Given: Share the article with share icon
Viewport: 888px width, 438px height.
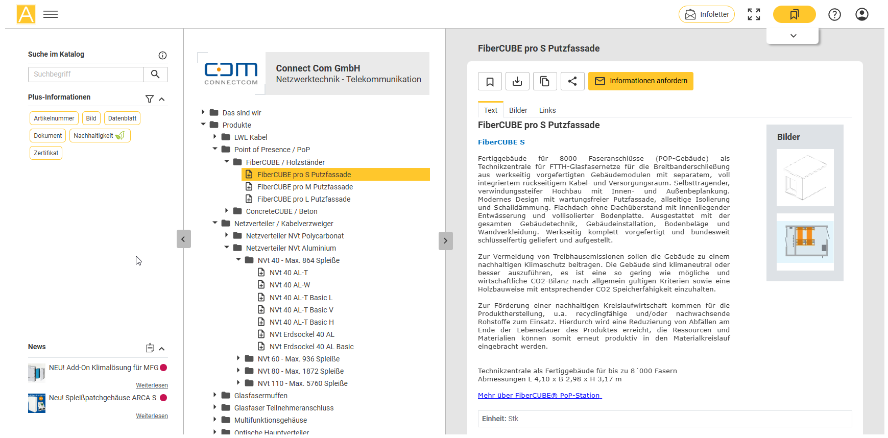Looking at the screenshot, I should (x=572, y=81).
